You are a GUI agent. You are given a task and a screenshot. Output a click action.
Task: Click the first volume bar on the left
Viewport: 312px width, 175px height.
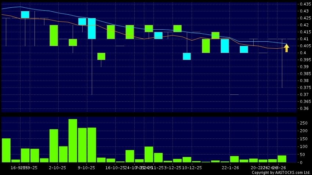click(x=6, y=150)
